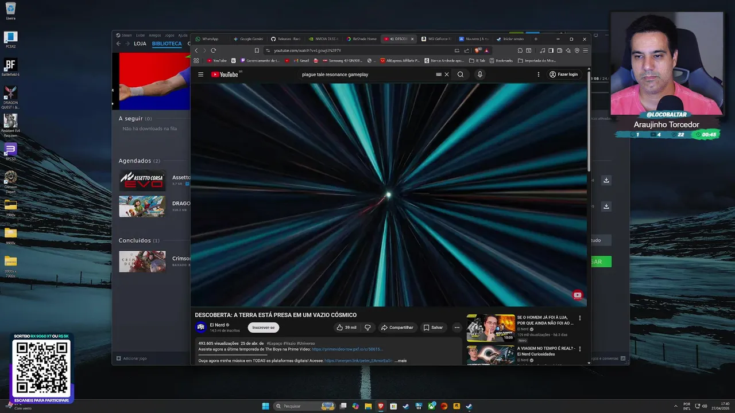Image resolution: width=735 pixels, height=413 pixels.
Task: Open the Ei Nerd channel avatar
Action: (201, 328)
